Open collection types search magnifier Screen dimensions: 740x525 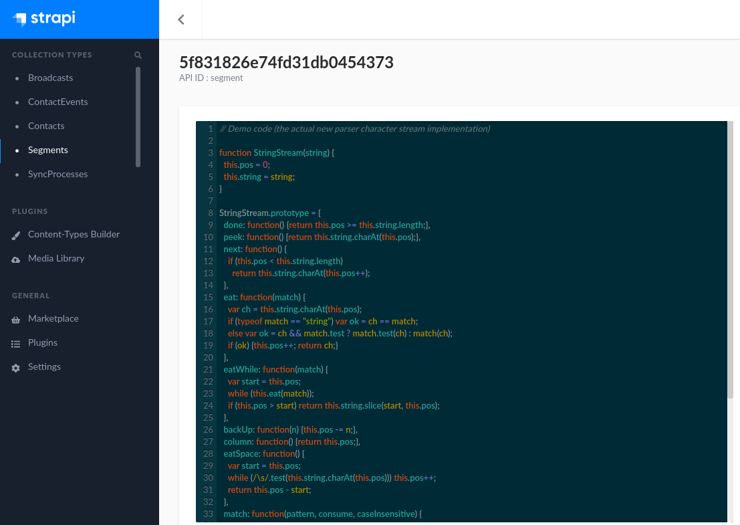coord(138,56)
